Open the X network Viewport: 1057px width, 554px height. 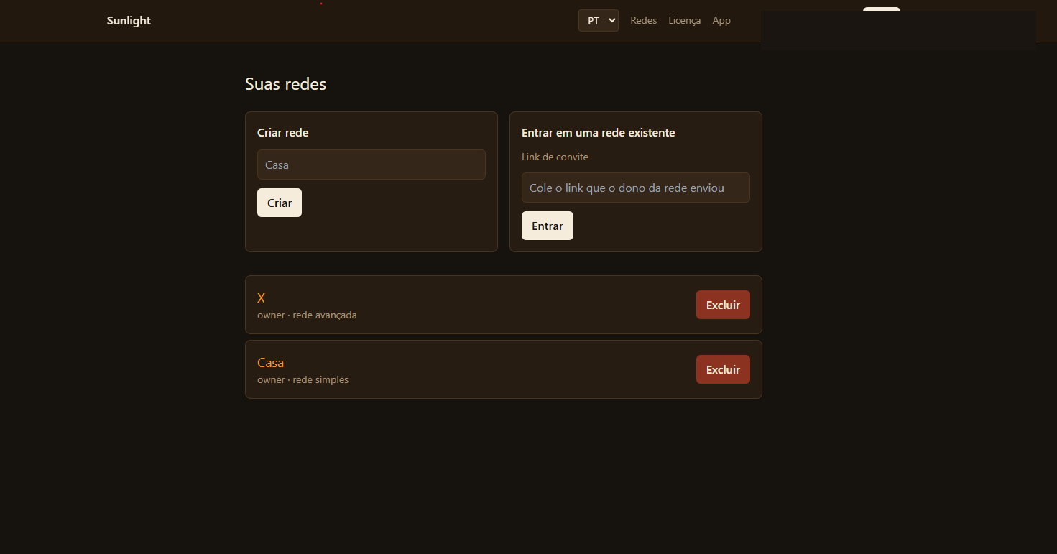tap(261, 298)
